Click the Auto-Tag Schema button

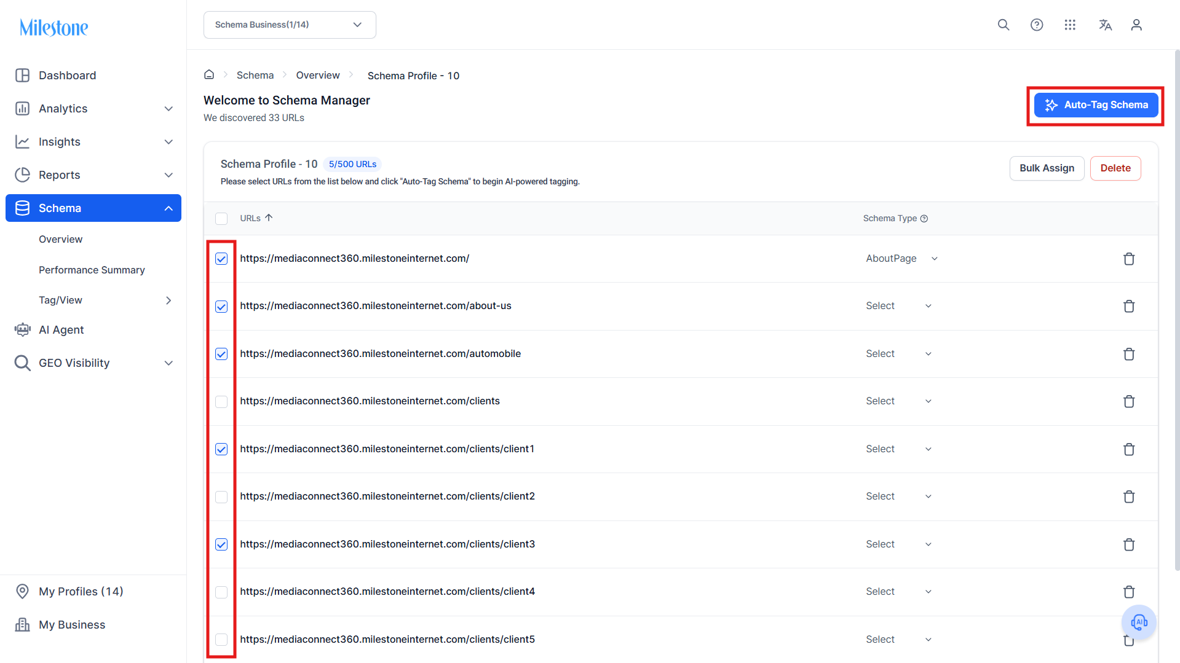[1096, 105]
